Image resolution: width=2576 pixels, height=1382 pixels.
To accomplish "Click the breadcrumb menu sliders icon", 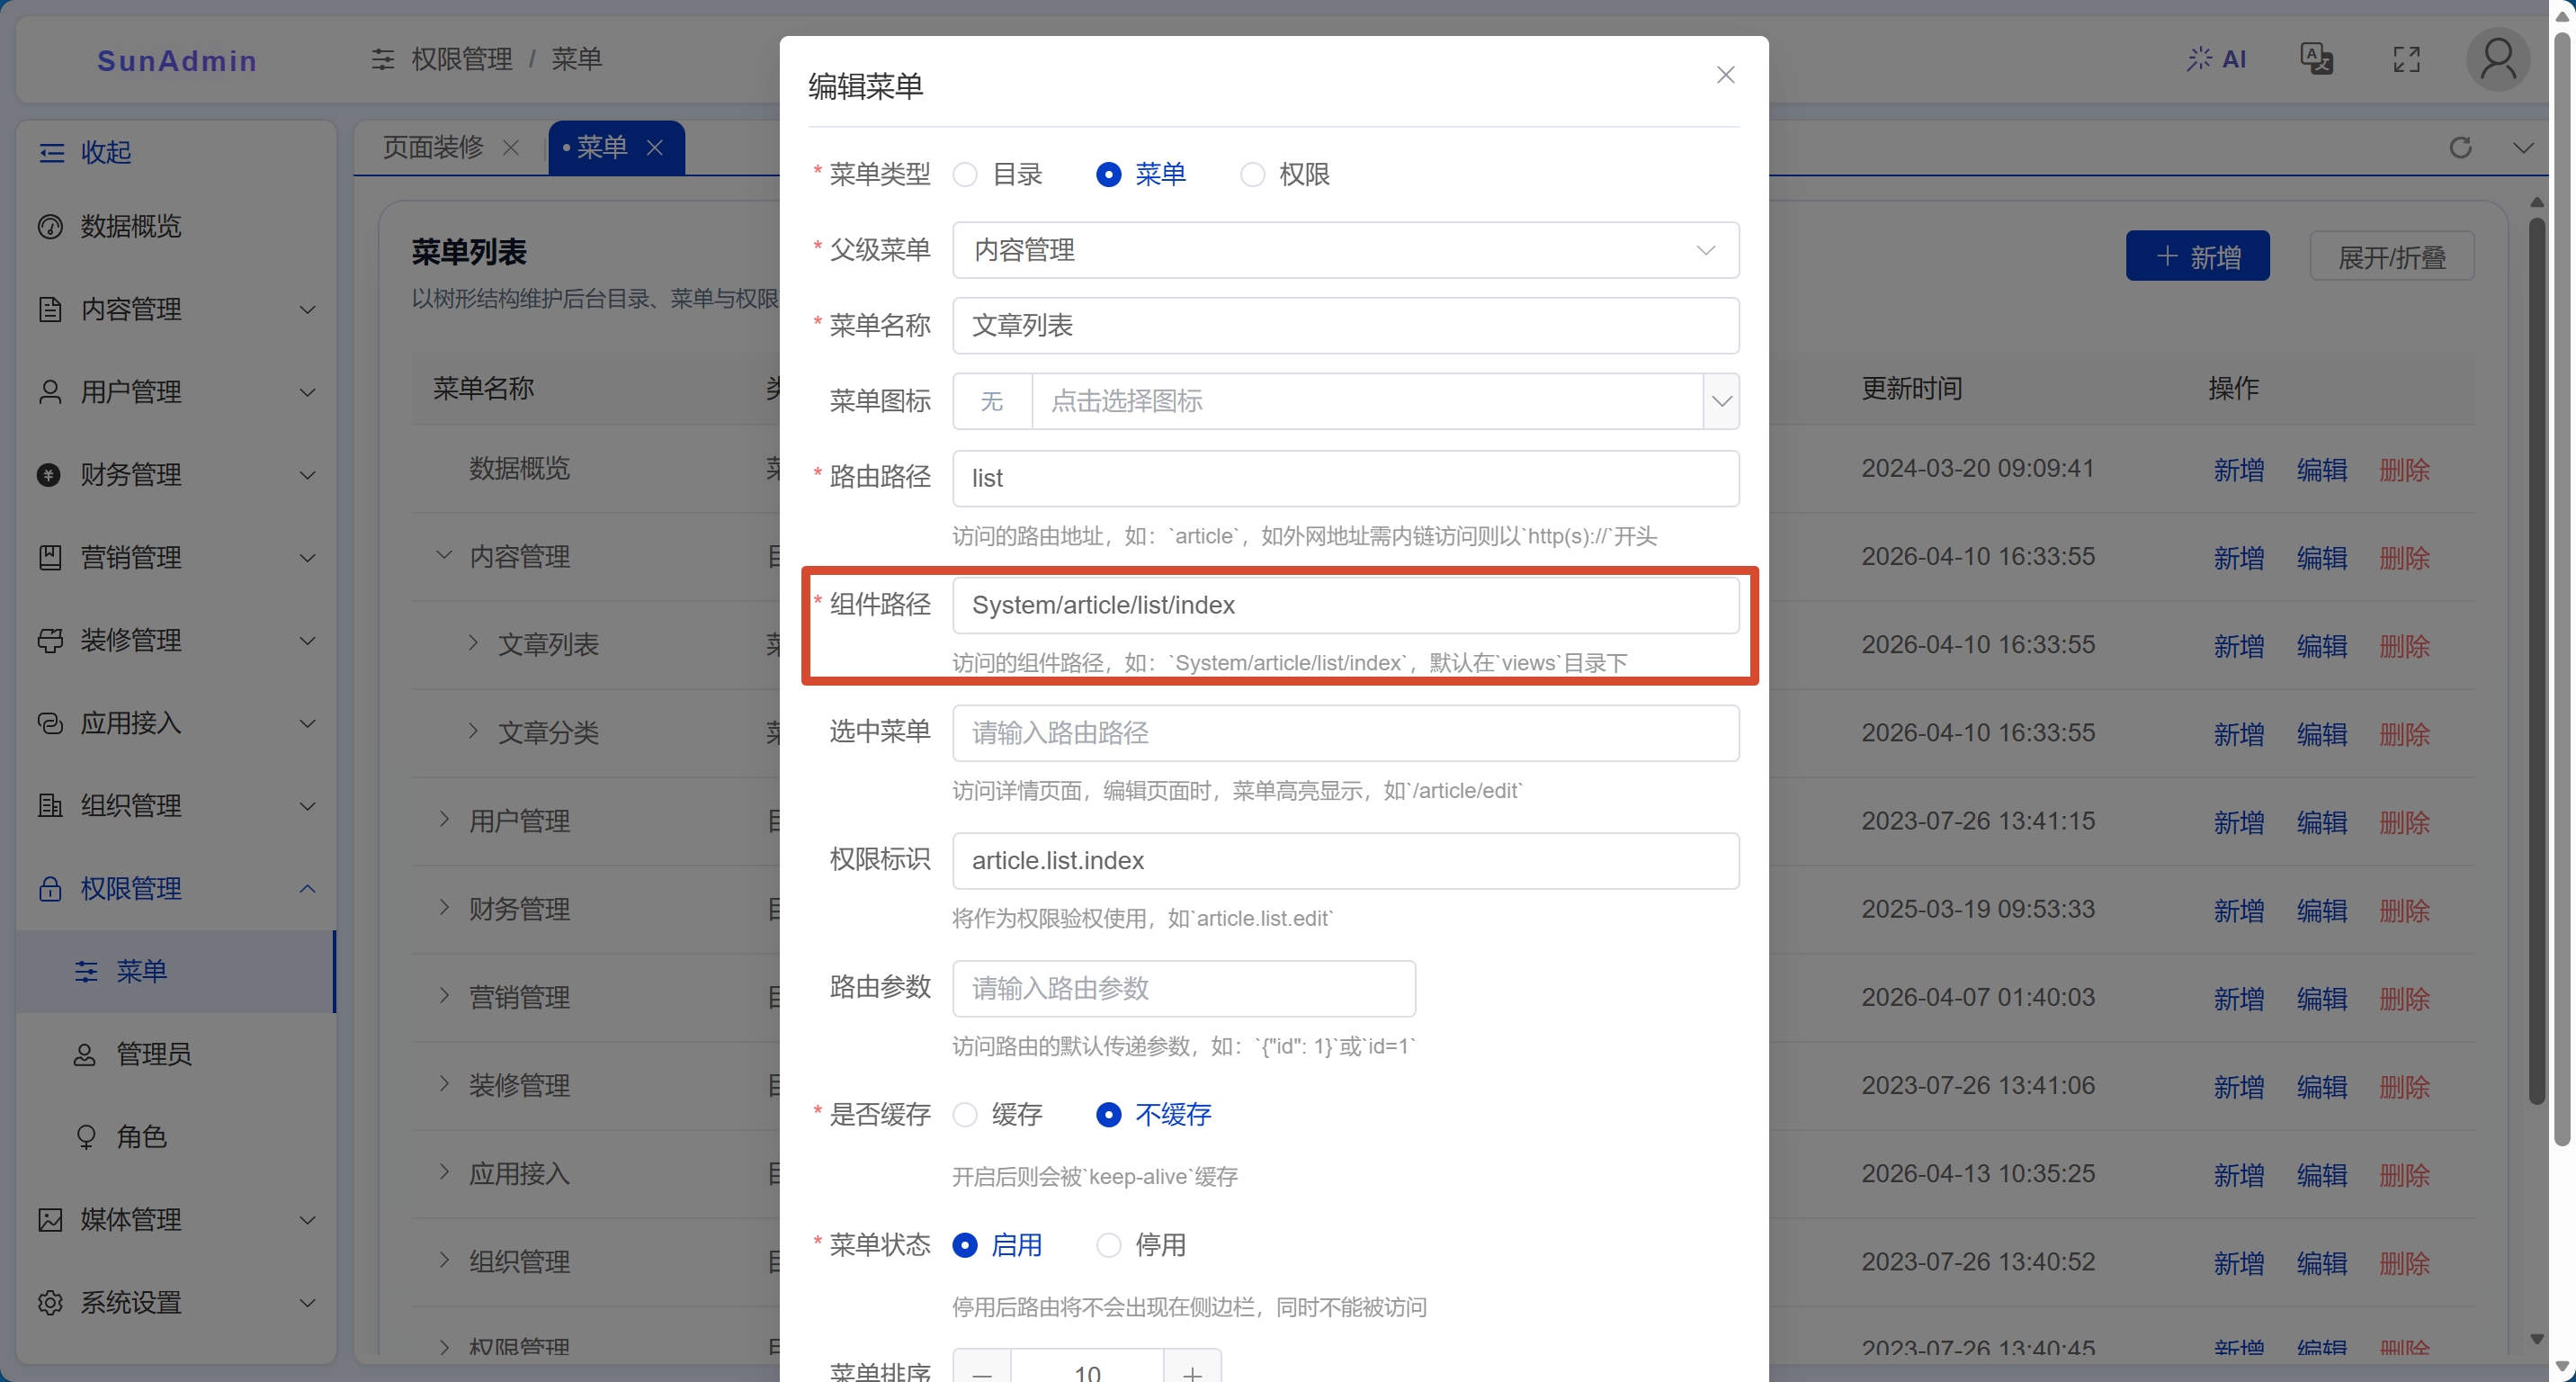I will 383,59.
